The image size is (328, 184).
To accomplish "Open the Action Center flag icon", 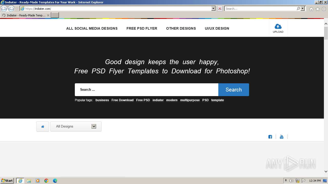I will (304, 181).
